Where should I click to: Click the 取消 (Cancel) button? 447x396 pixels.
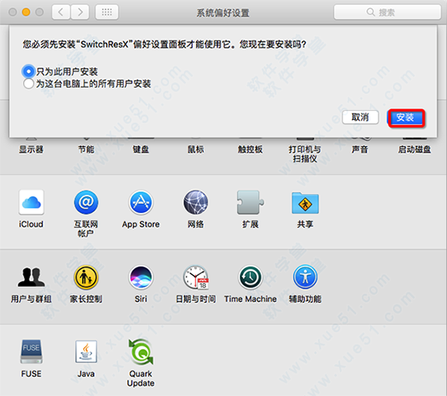(x=361, y=117)
